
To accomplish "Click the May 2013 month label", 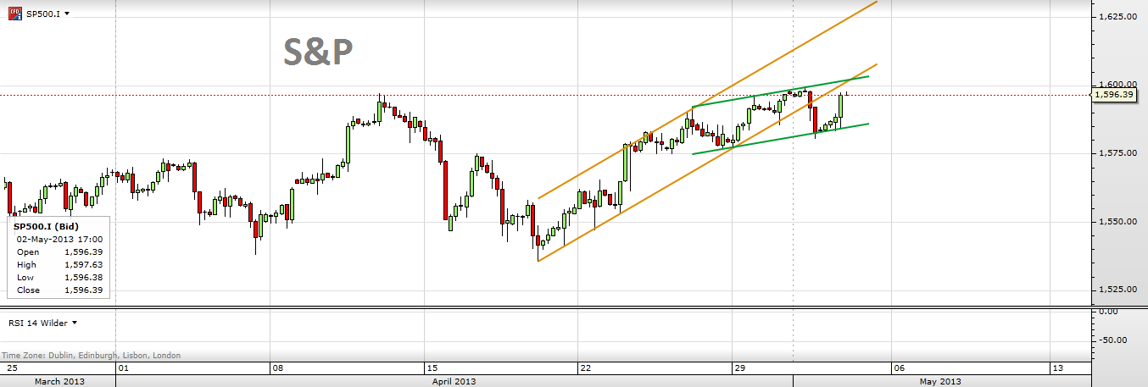I will 940,382.
